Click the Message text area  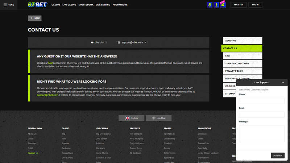coord(262,133)
